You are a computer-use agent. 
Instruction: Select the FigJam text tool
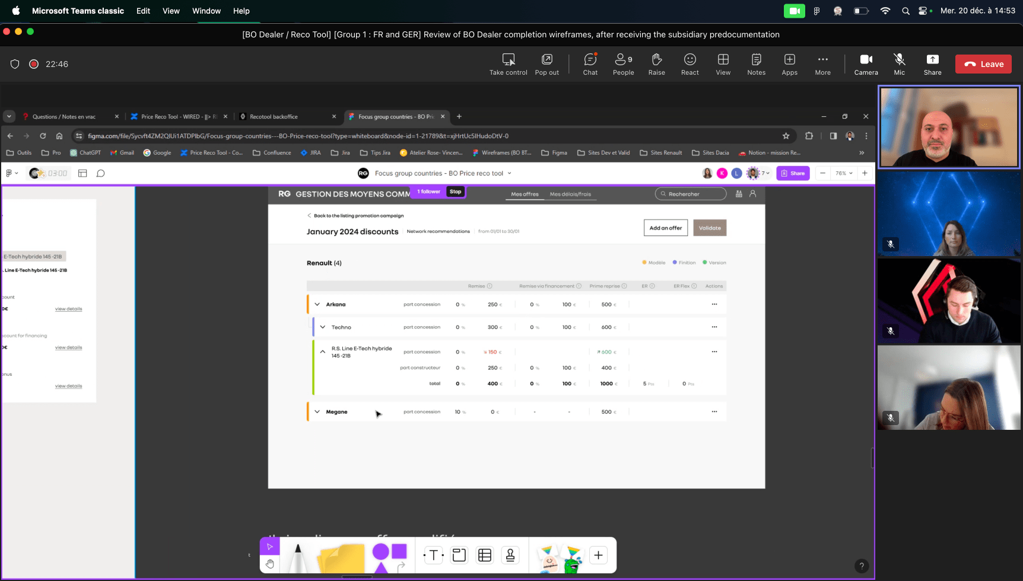(x=433, y=556)
